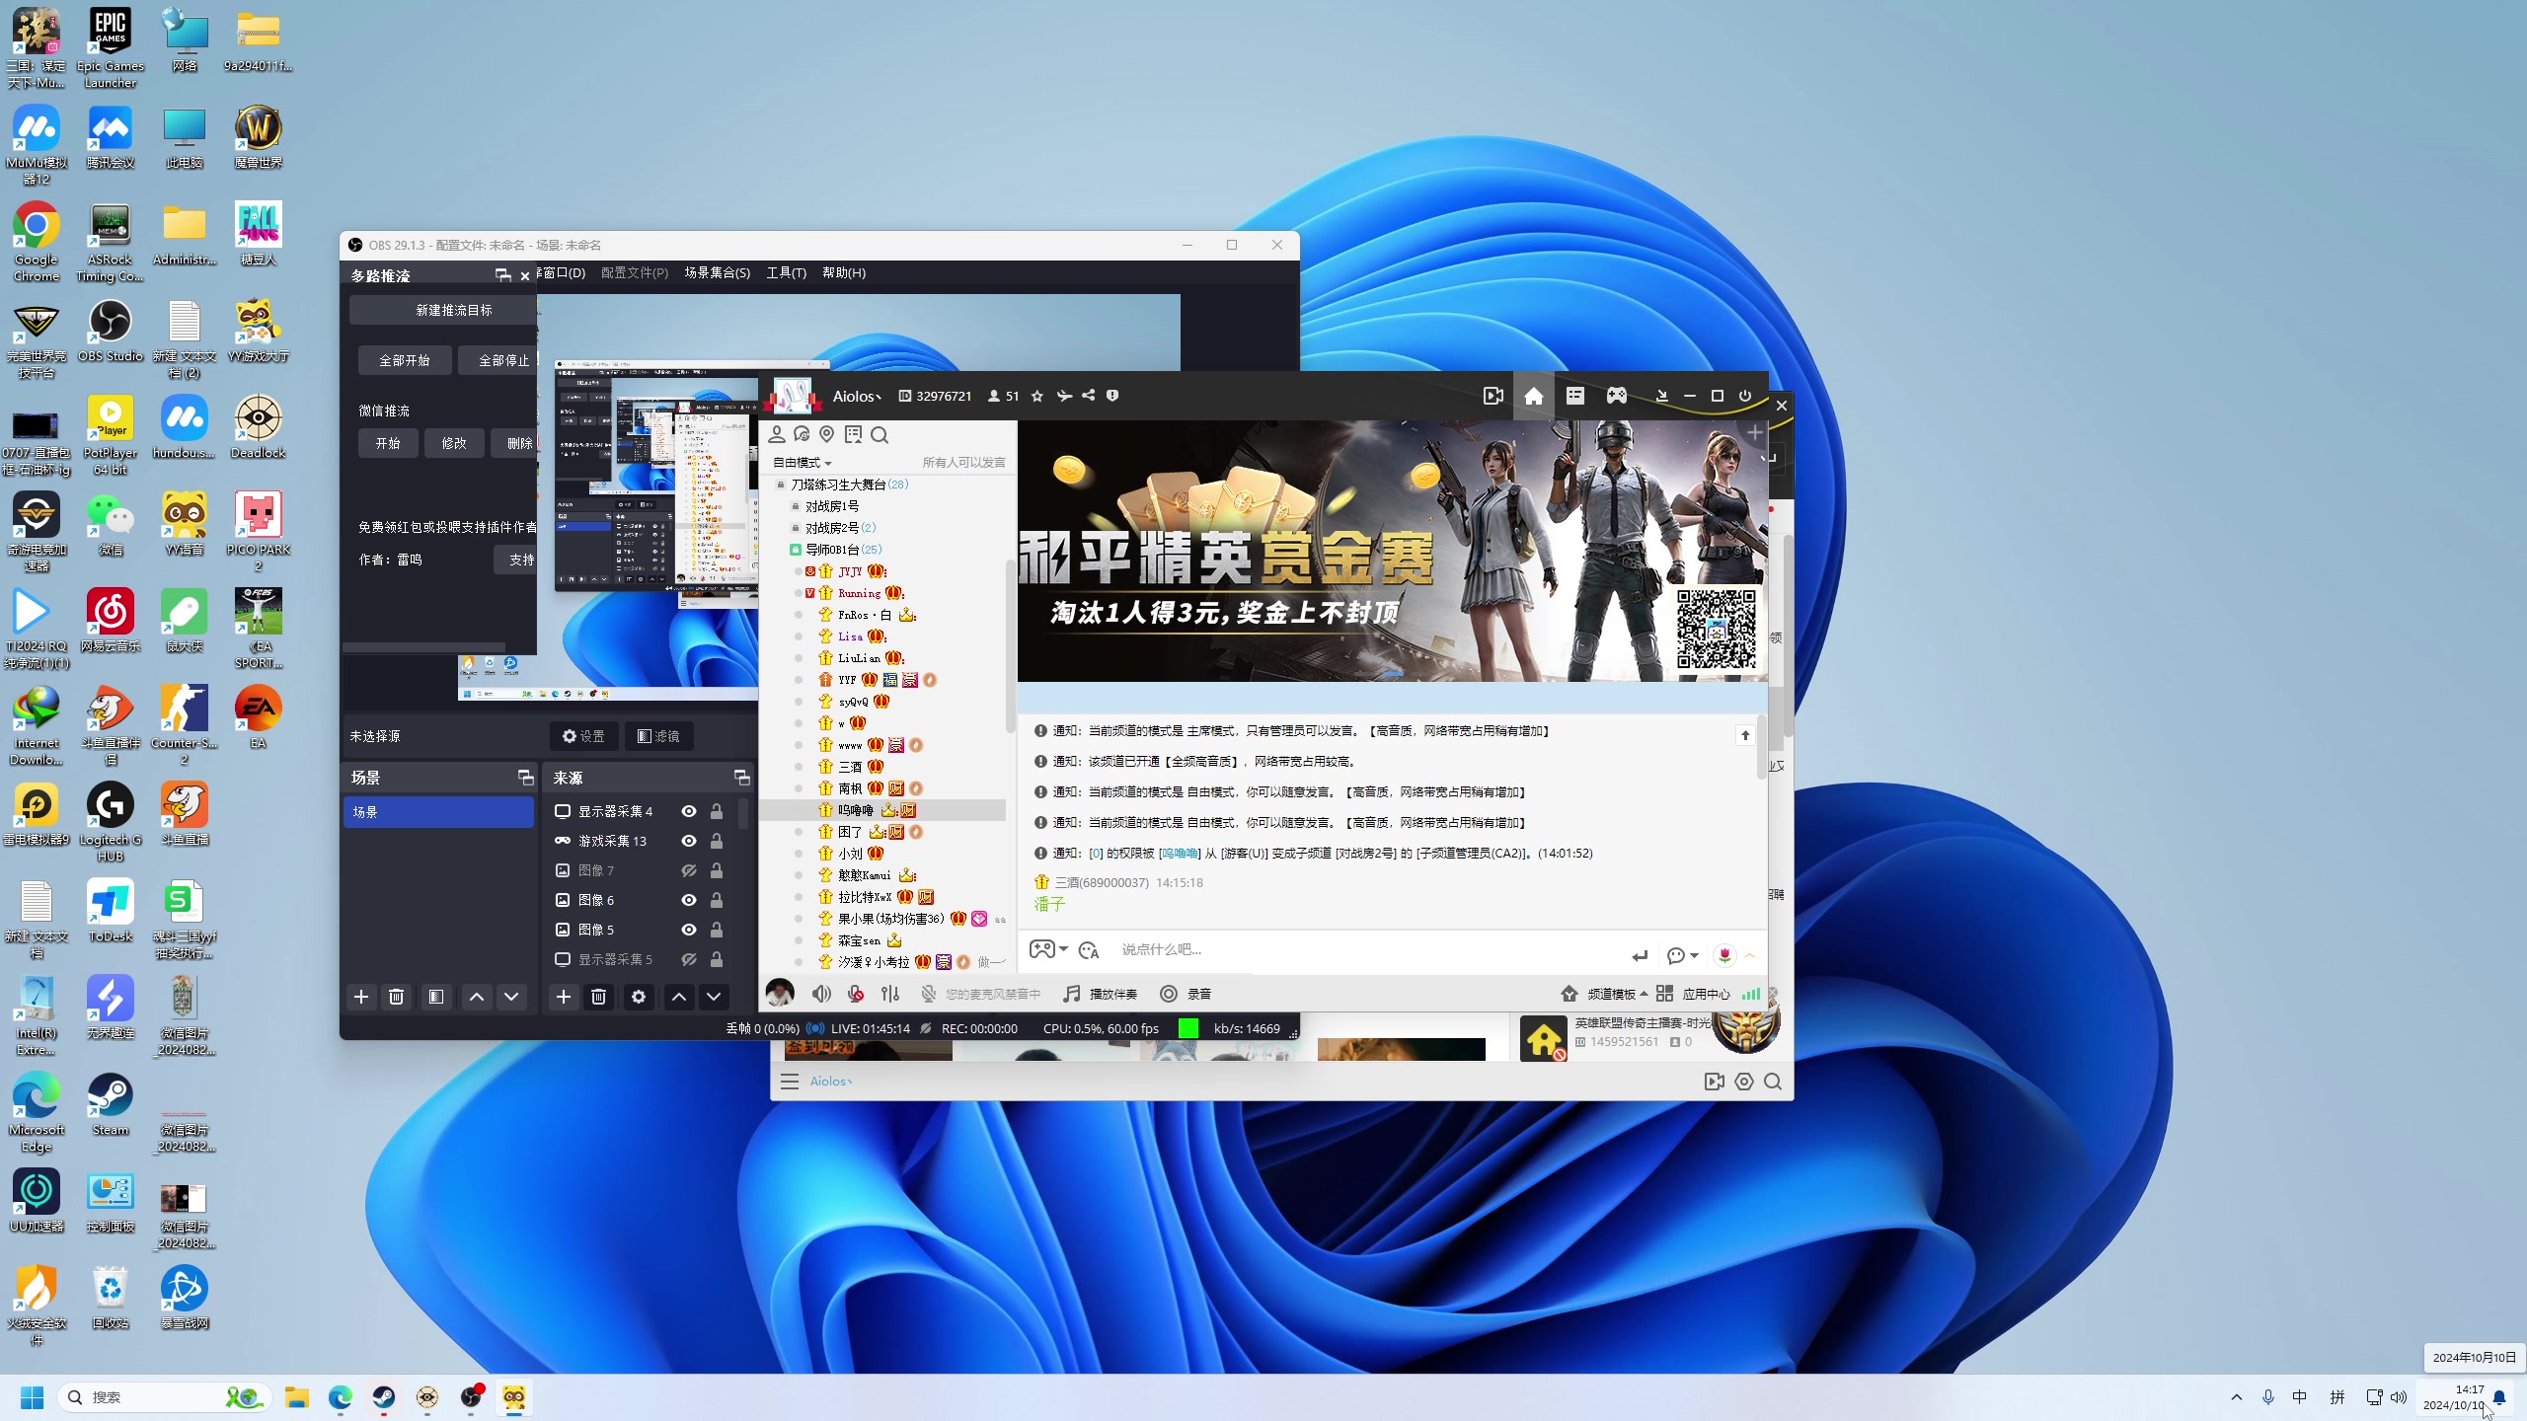Click the 新建推流目标 button
The image size is (2527, 1421).
[444, 310]
